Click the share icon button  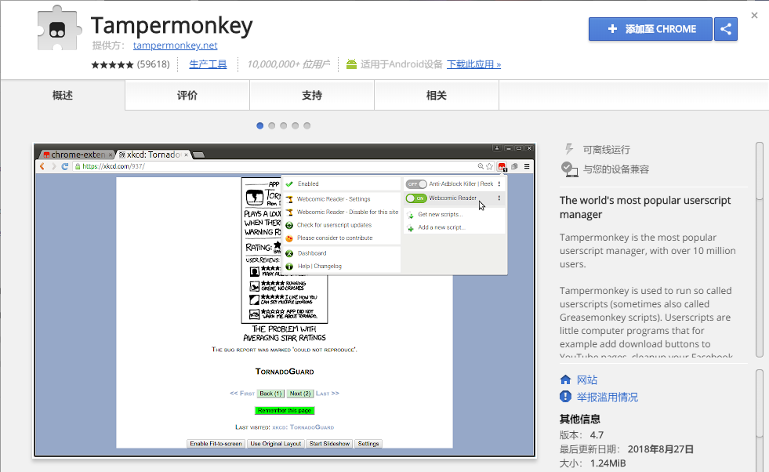[726, 29]
